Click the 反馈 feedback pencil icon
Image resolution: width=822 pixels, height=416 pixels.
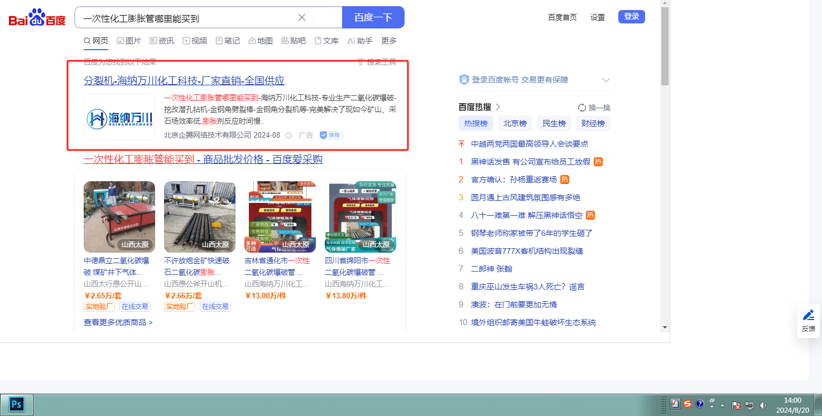(809, 321)
